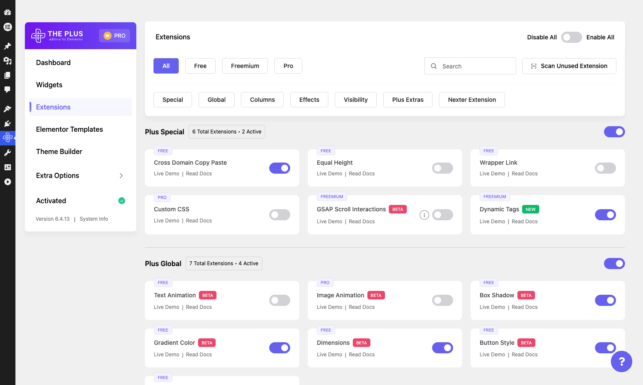This screenshot has width=643, height=385.
Task: Select the Special category filter
Action: (x=173, y=100)
